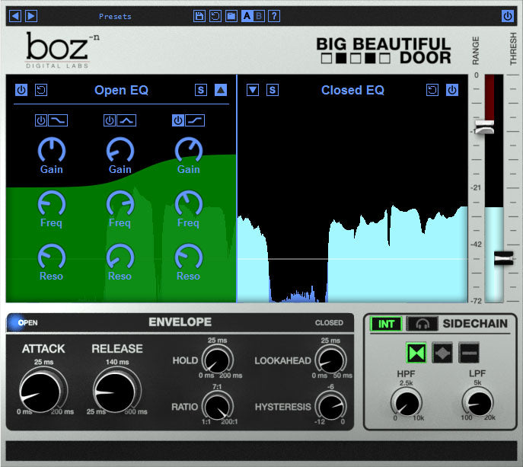The image size is (523, 467).
Task: Switch to the B preset slot
Action: 259,16
